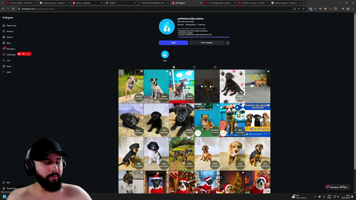Open the Eder puppy post
Image resolution: width=356 pixels, height=200 pixels.
tap(258, 154)
